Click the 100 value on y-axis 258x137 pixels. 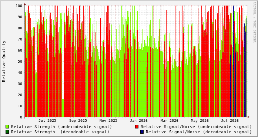[x=19, y=6]
